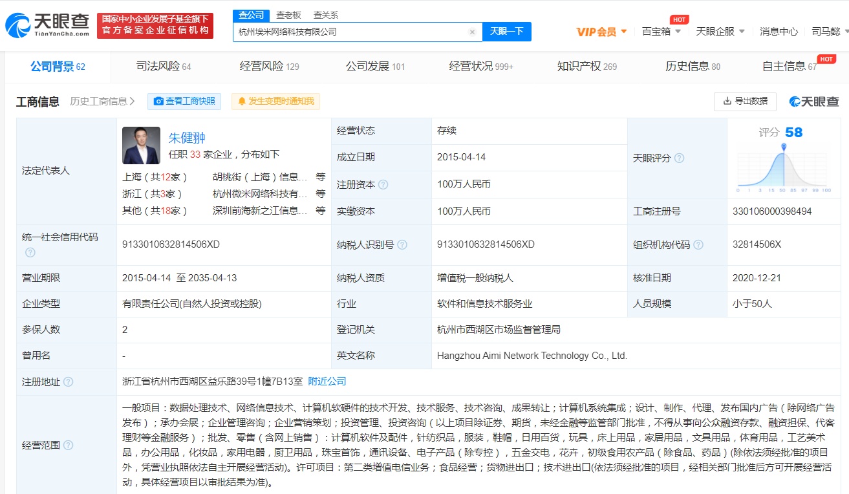This screenshot has height=494, width=849.
Task: Select the 查关系 search tab
Action: 326,15
